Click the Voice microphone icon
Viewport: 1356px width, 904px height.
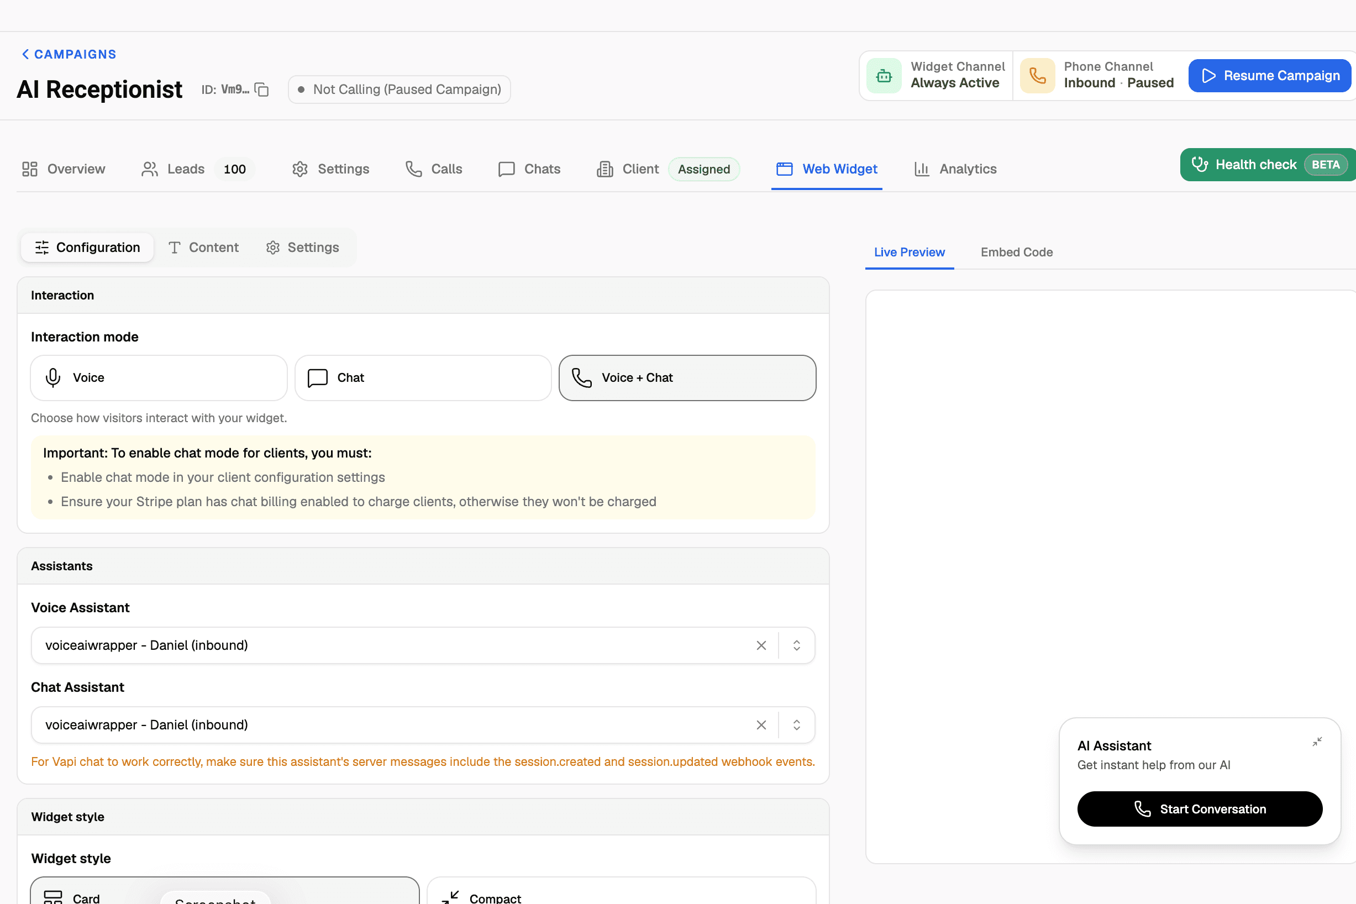click(x=53, y=377)
